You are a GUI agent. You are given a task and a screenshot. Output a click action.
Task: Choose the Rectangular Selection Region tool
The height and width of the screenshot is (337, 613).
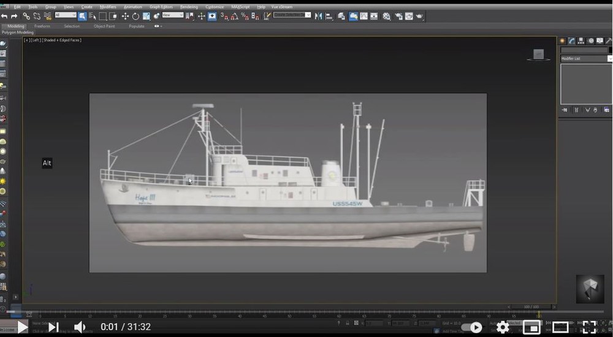click(x=103, y=16)
